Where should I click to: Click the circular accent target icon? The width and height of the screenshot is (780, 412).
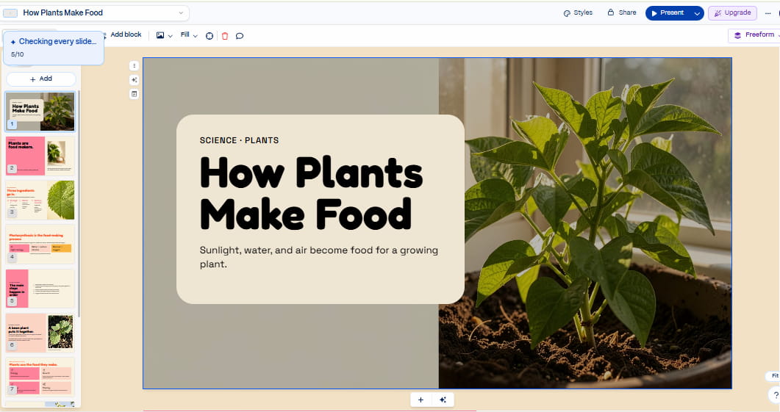coord(210,36)
